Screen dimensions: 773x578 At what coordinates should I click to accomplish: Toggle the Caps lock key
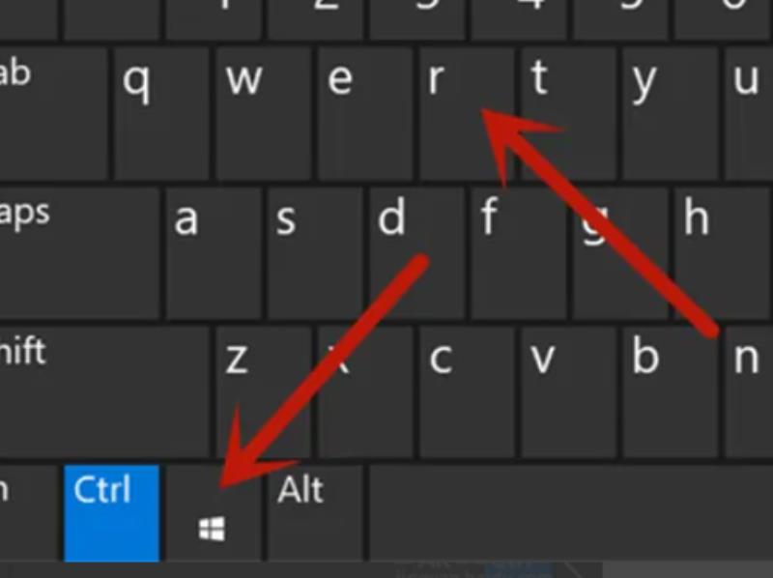coord(79,253)
